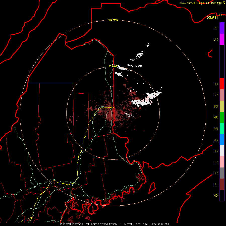This screenshot has width=226, height=226.
Task: Click the BD legend label
Action: coord(215,106)
